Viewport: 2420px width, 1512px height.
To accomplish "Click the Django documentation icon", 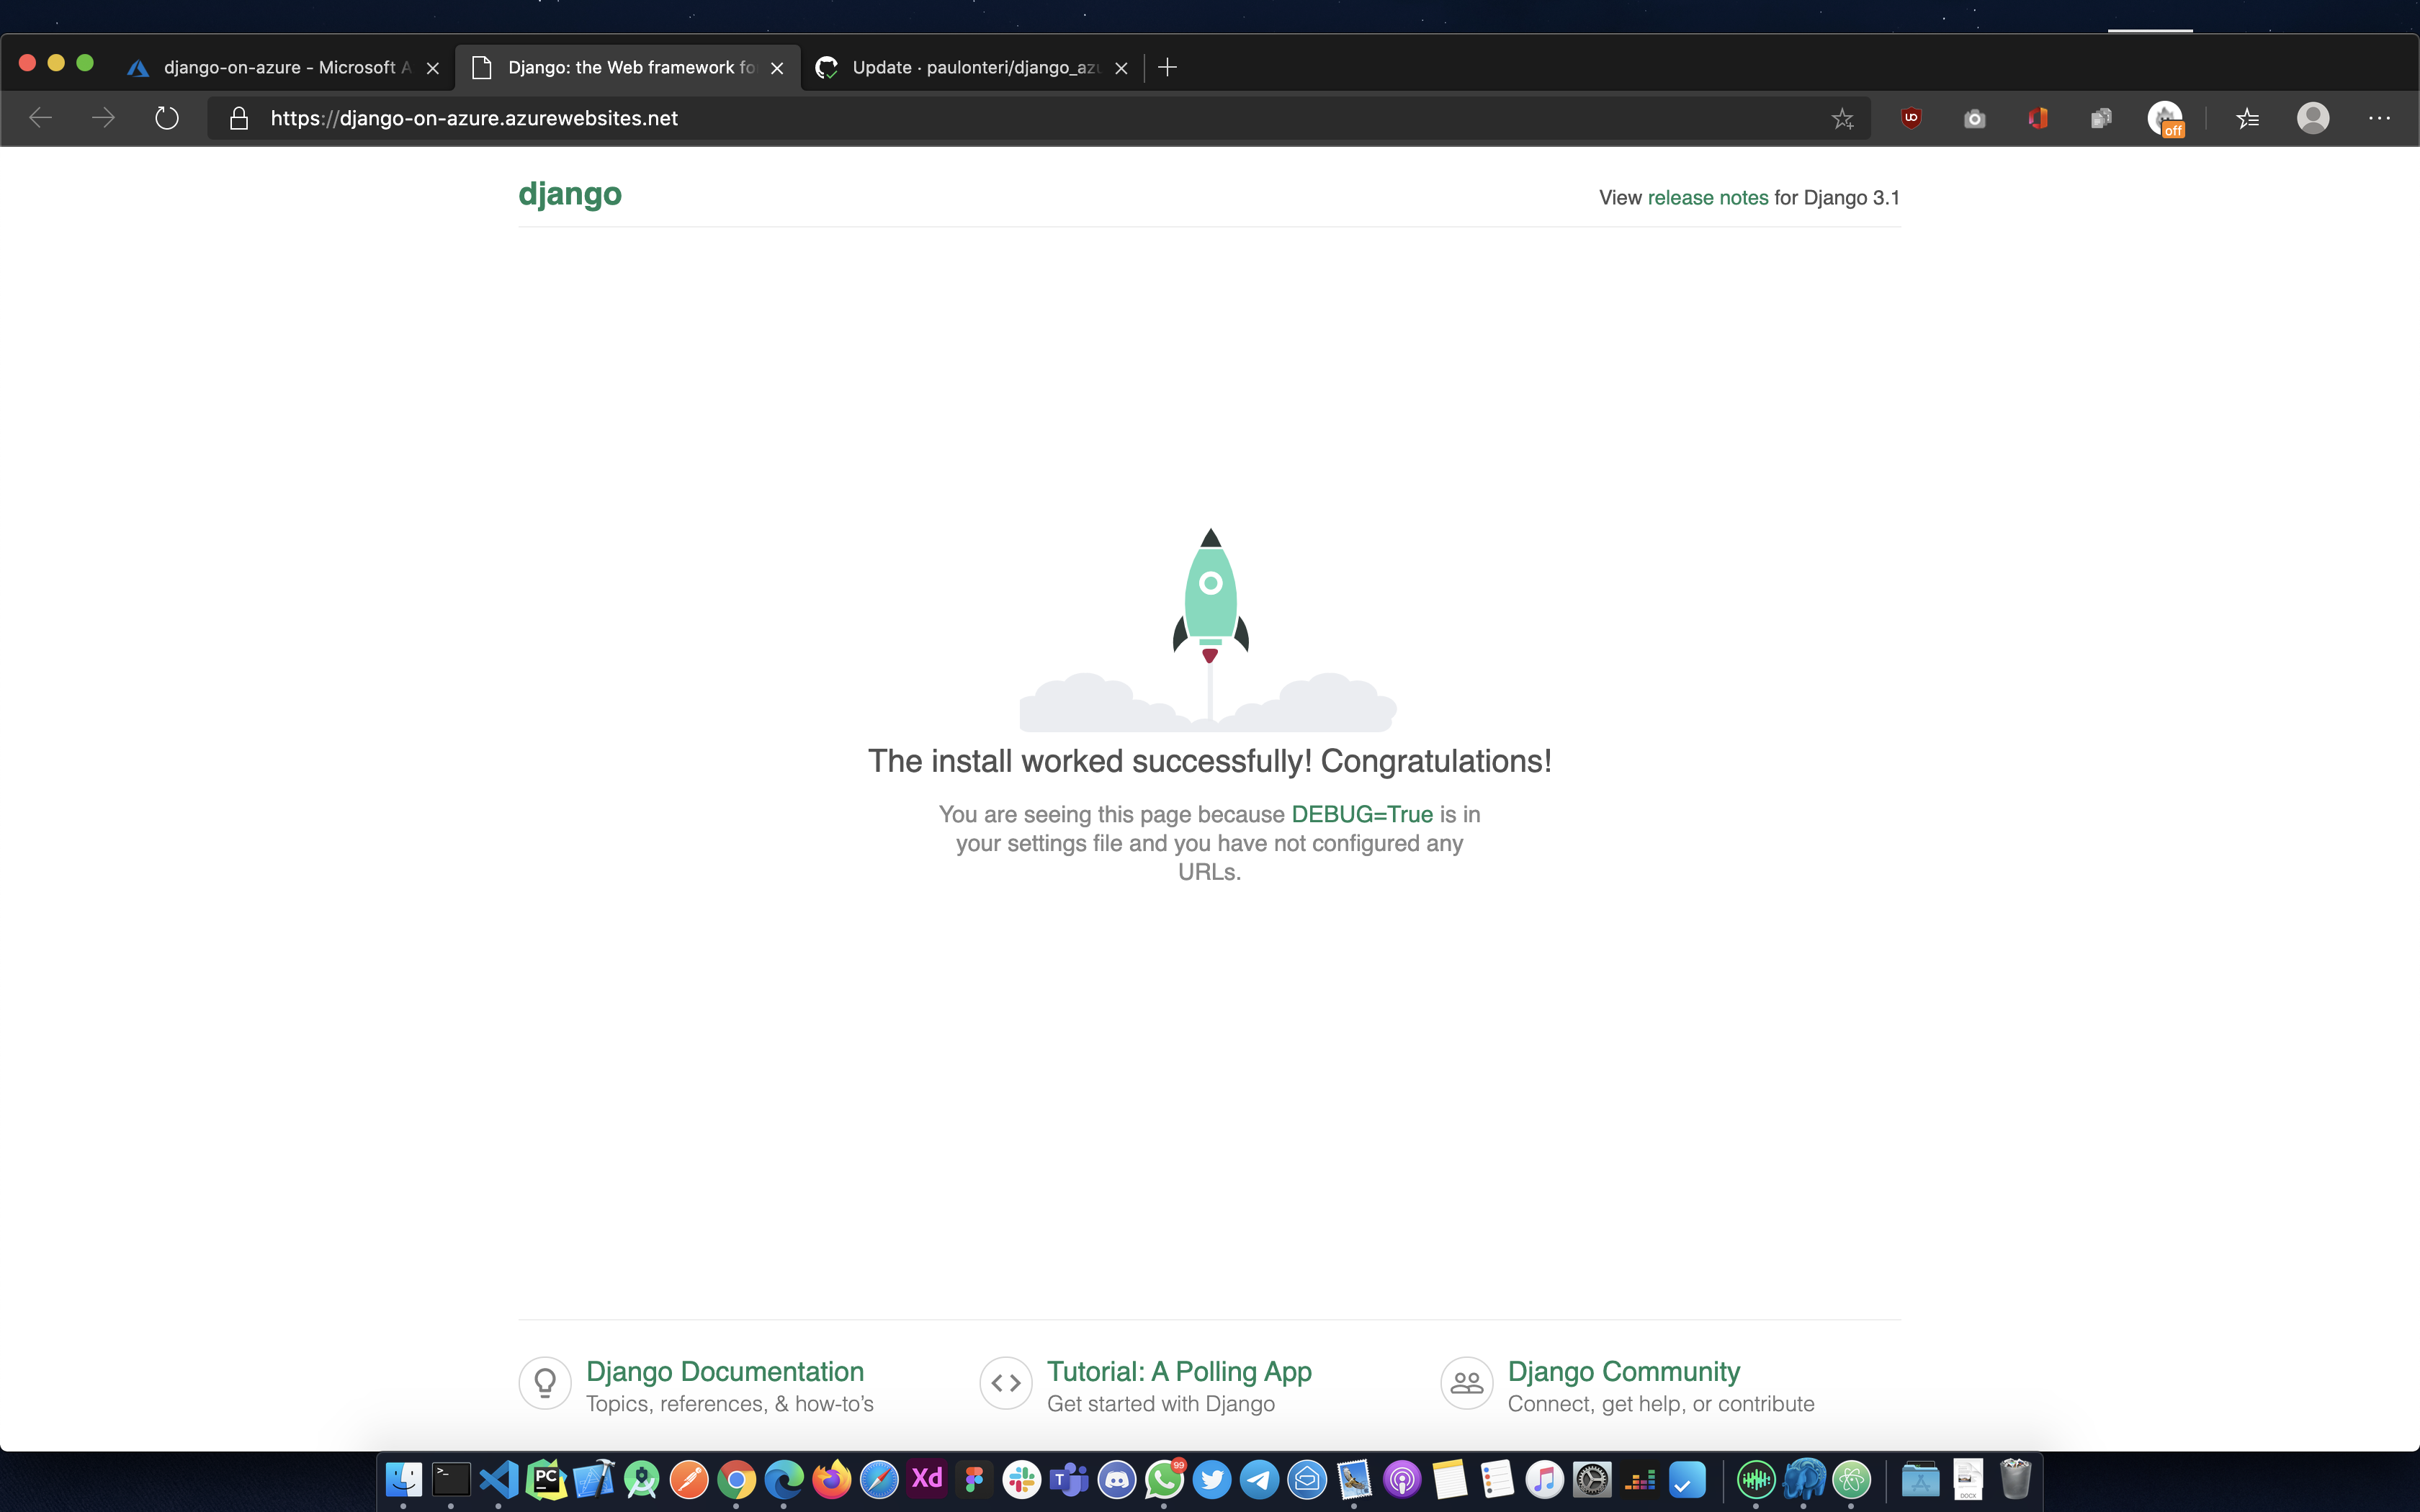I will pyautogui.click(x=545, y=1382).
